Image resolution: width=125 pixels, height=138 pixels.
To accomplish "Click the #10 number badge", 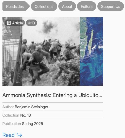I will tap(31, 23).
